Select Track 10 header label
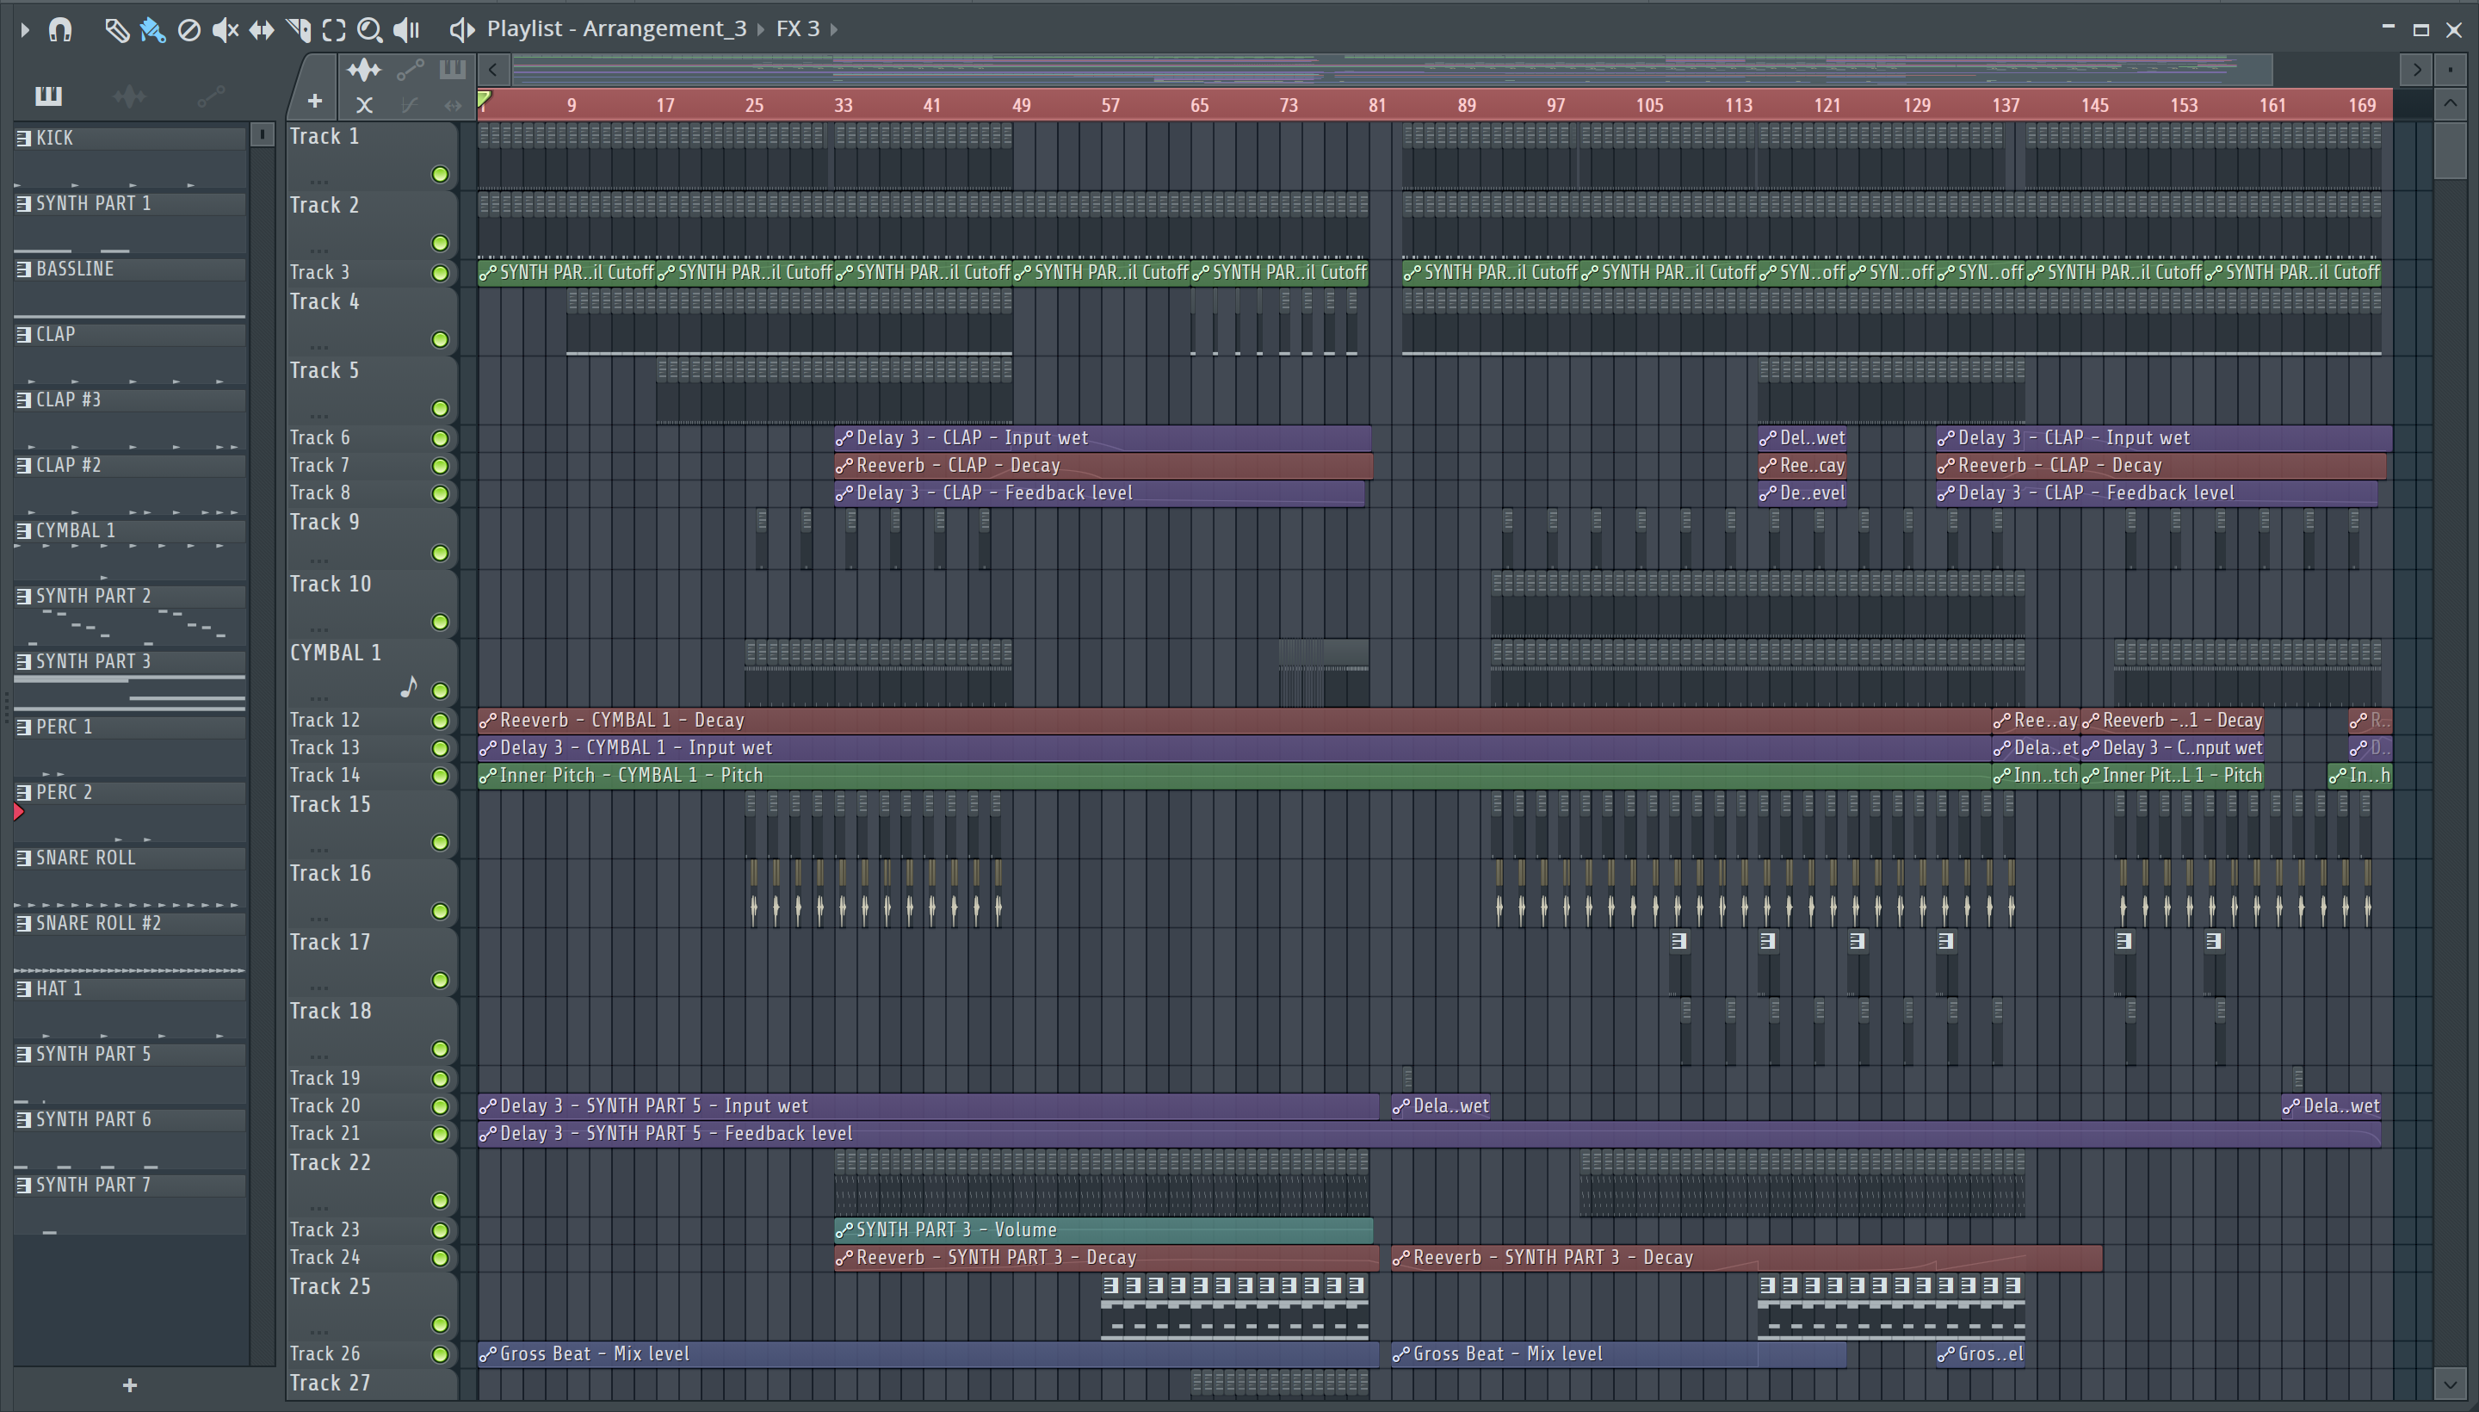Viewport: 2479px width, 1412px height. [x=331, y=584]
